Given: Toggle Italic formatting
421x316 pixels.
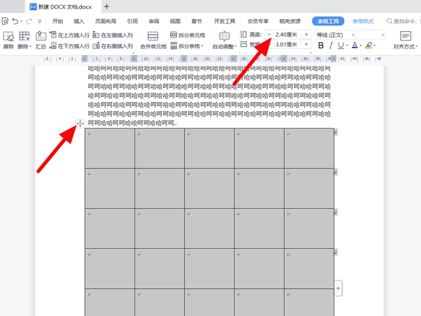Looking at the screenshot, I should pos(331,45).
